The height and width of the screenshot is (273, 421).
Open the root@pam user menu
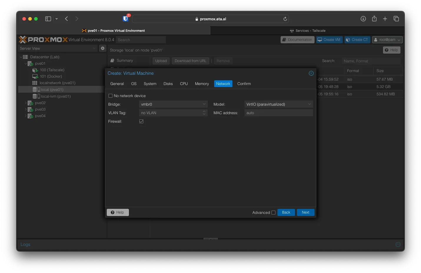point(387,40)
